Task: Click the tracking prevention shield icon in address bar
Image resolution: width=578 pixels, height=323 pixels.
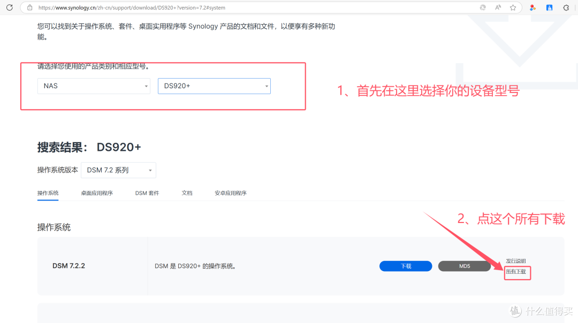Action: [x=483, y=7]
